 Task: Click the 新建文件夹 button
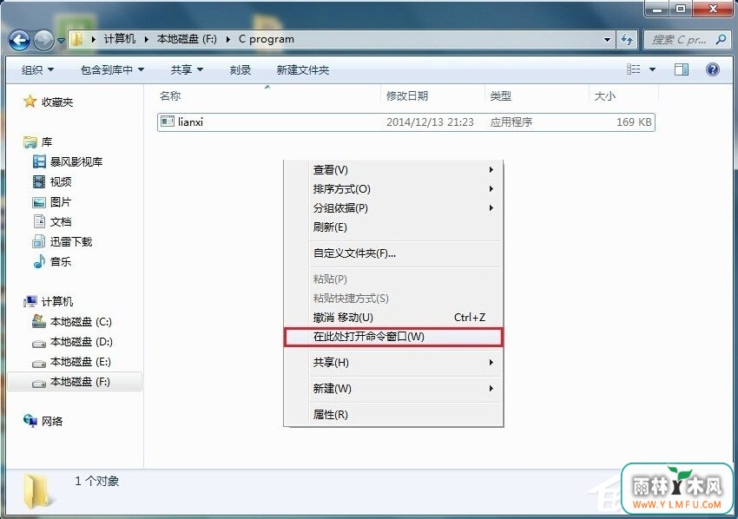point(303,70)
